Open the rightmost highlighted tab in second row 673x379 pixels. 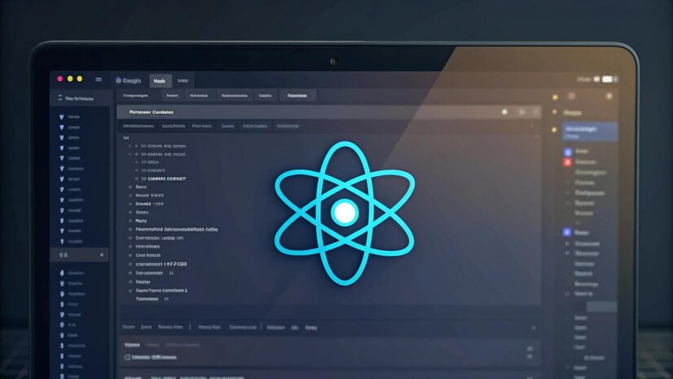tap(297, 95)
